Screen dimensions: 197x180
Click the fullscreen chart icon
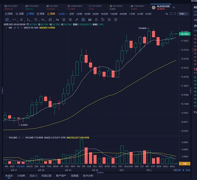pyautogui.click(x=171, y=14)
